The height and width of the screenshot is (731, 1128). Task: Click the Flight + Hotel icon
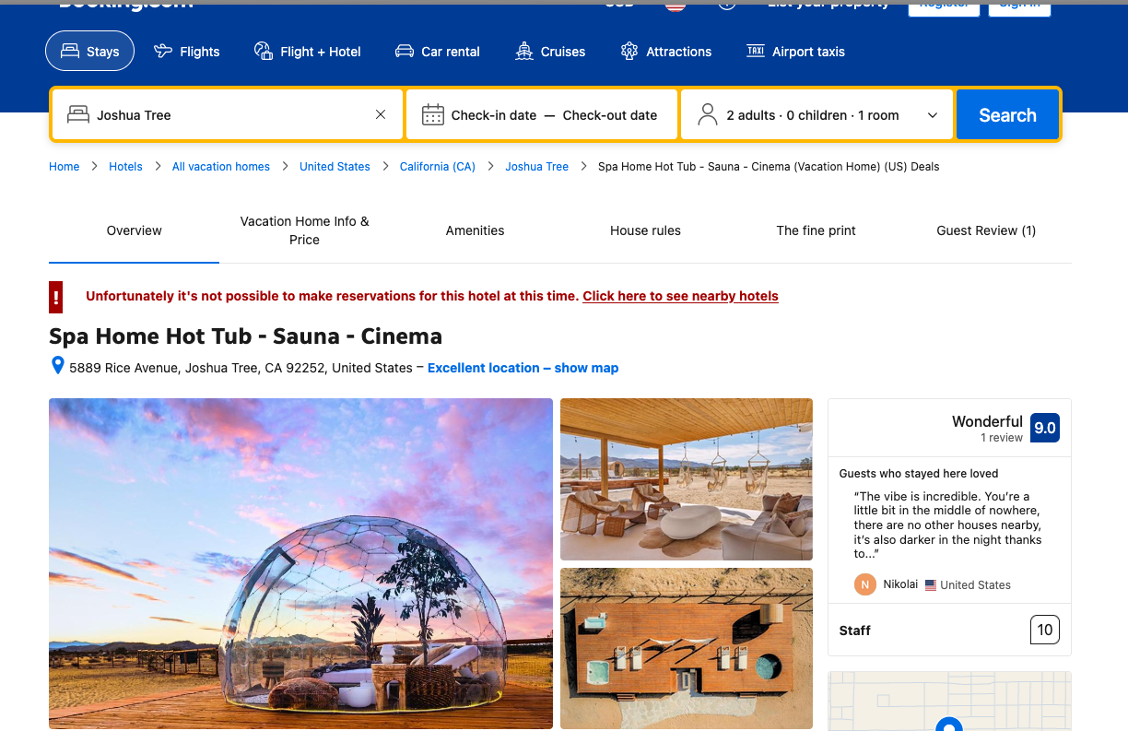(x=264, y=51)
